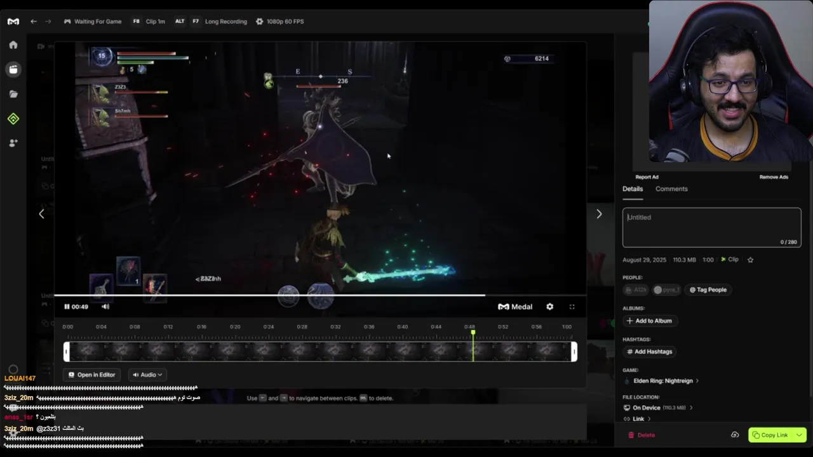Open player settings gear
Image resolution: width=813 pixels, height=457 pixels.
(550, 307)
